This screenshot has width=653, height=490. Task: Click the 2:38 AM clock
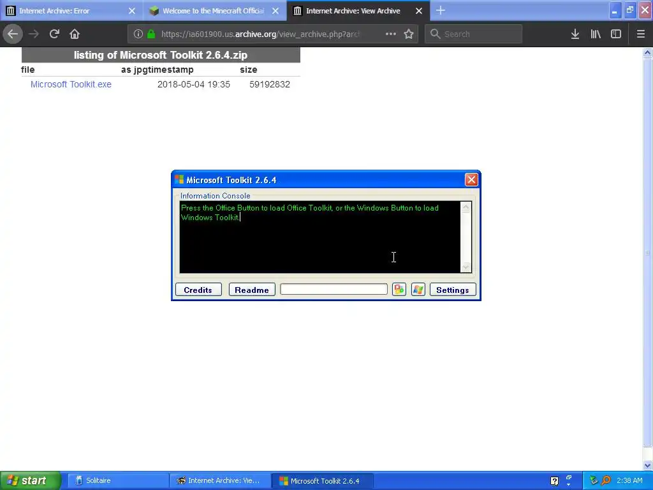[x=629, y=480]
